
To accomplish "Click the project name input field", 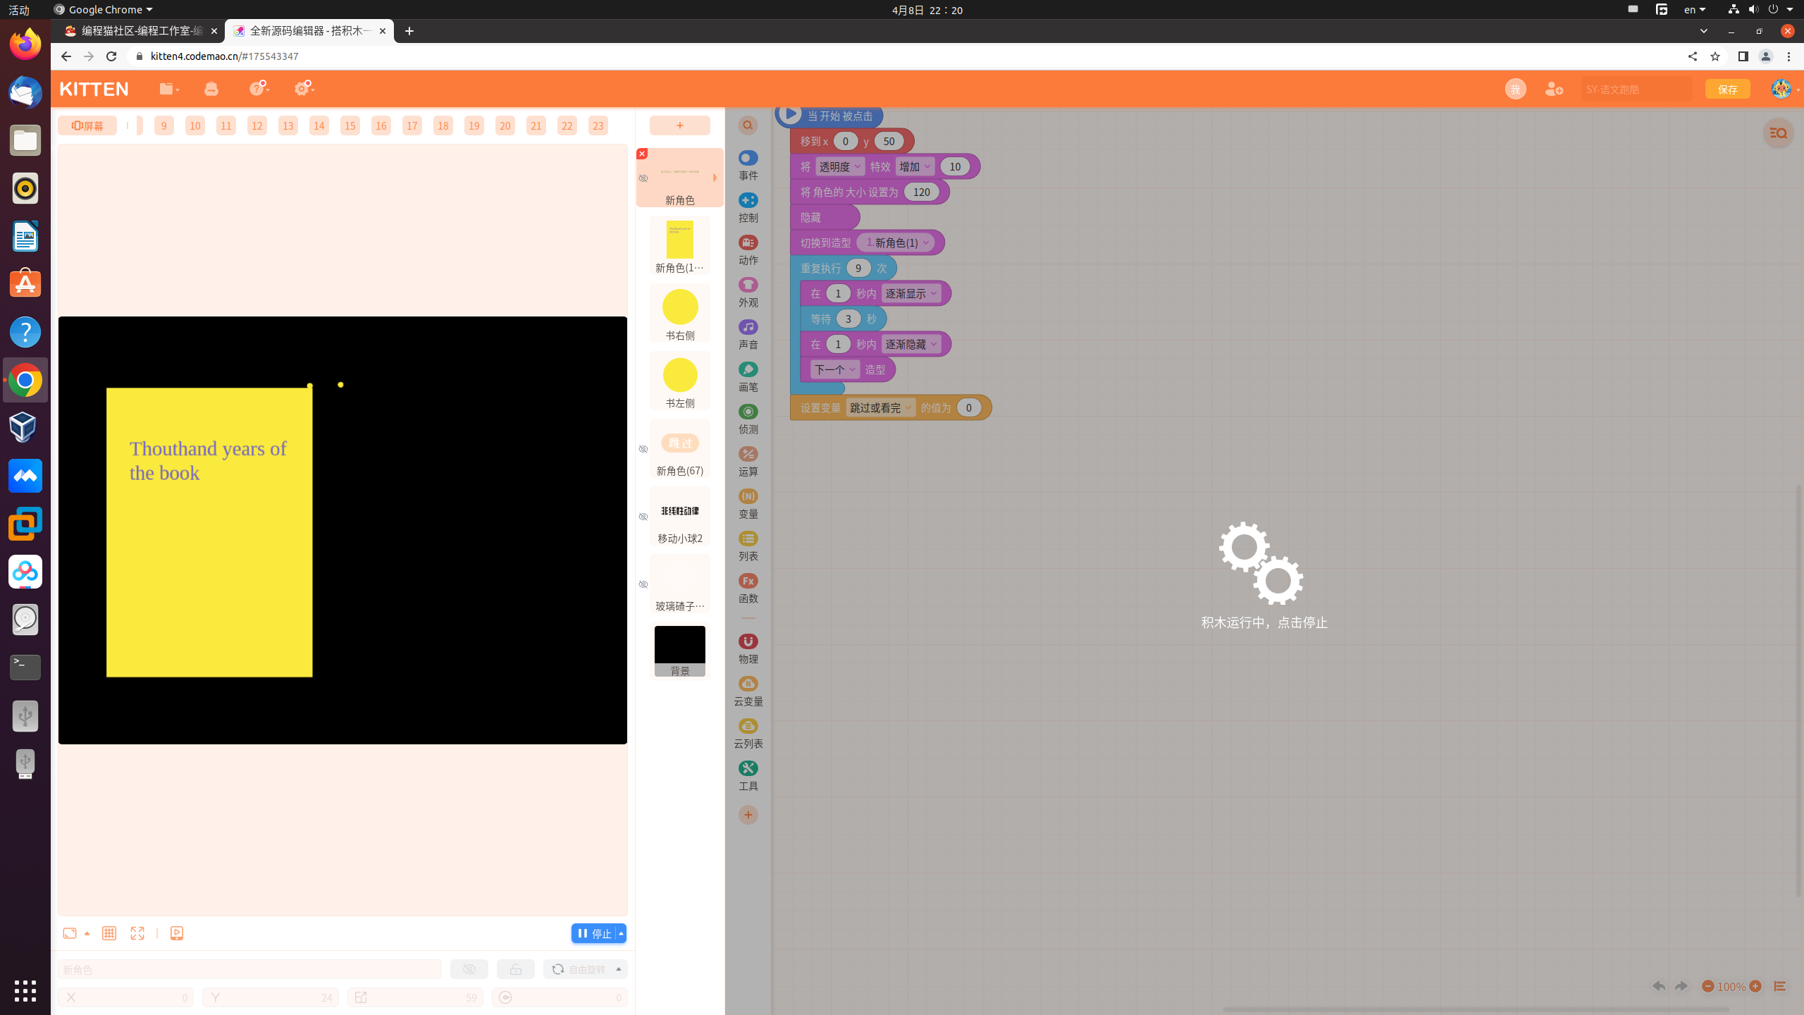I will coord(1636,89).
